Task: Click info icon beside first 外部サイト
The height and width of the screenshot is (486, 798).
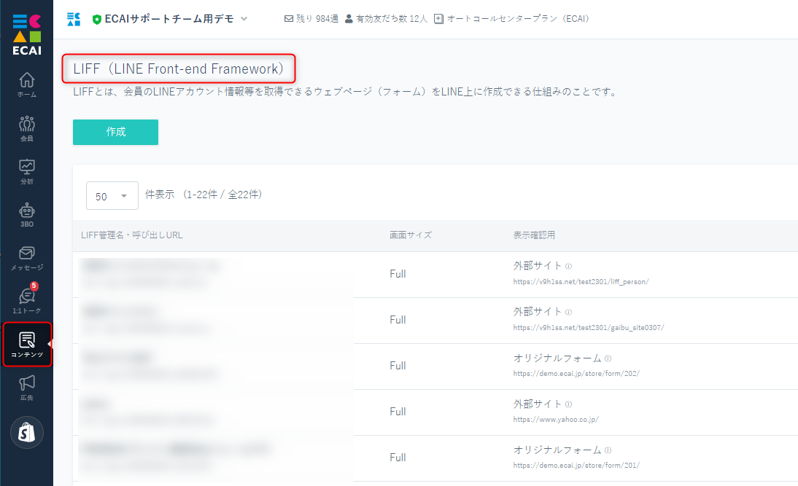Action: (x=568, y=267)
